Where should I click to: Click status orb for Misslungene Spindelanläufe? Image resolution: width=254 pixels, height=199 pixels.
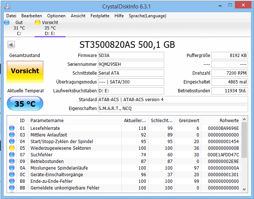[x=12, y=168]
